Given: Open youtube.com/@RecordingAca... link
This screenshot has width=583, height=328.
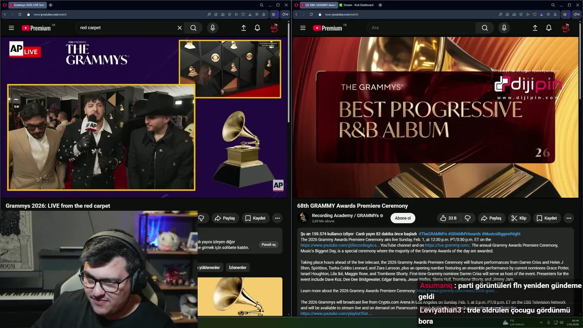Looking at the screenshot, I should [x=340, y=245].
